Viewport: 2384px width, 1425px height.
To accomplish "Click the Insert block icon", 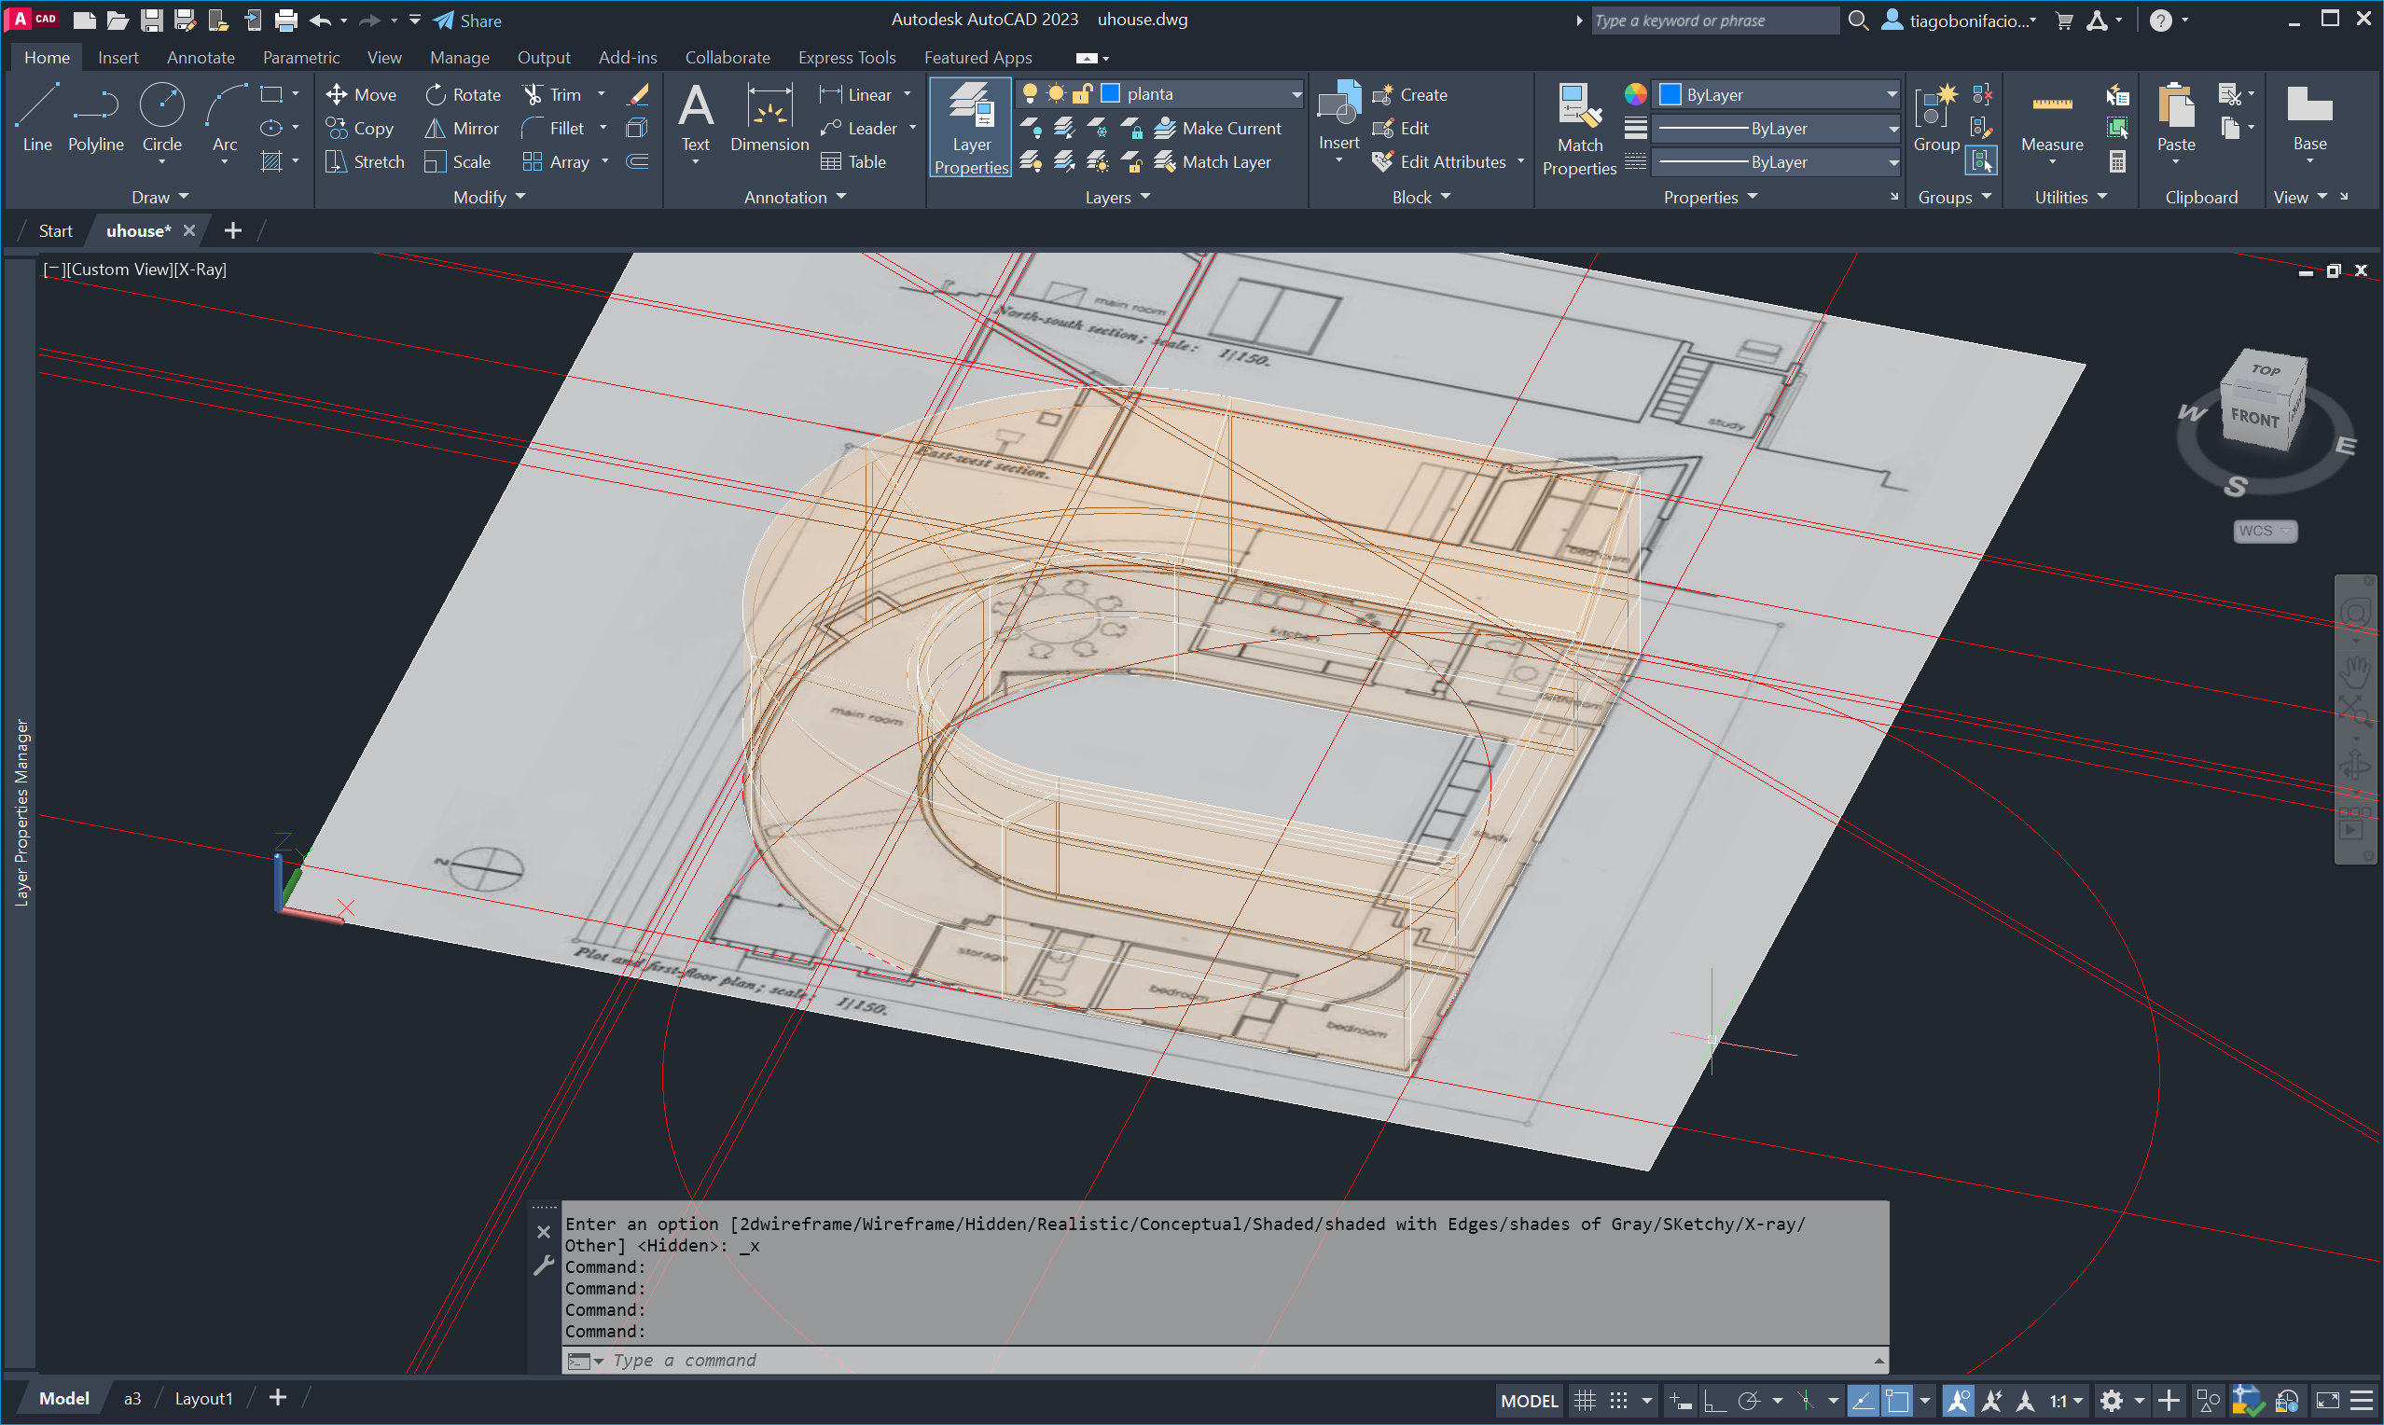I will click(1338, 105).
